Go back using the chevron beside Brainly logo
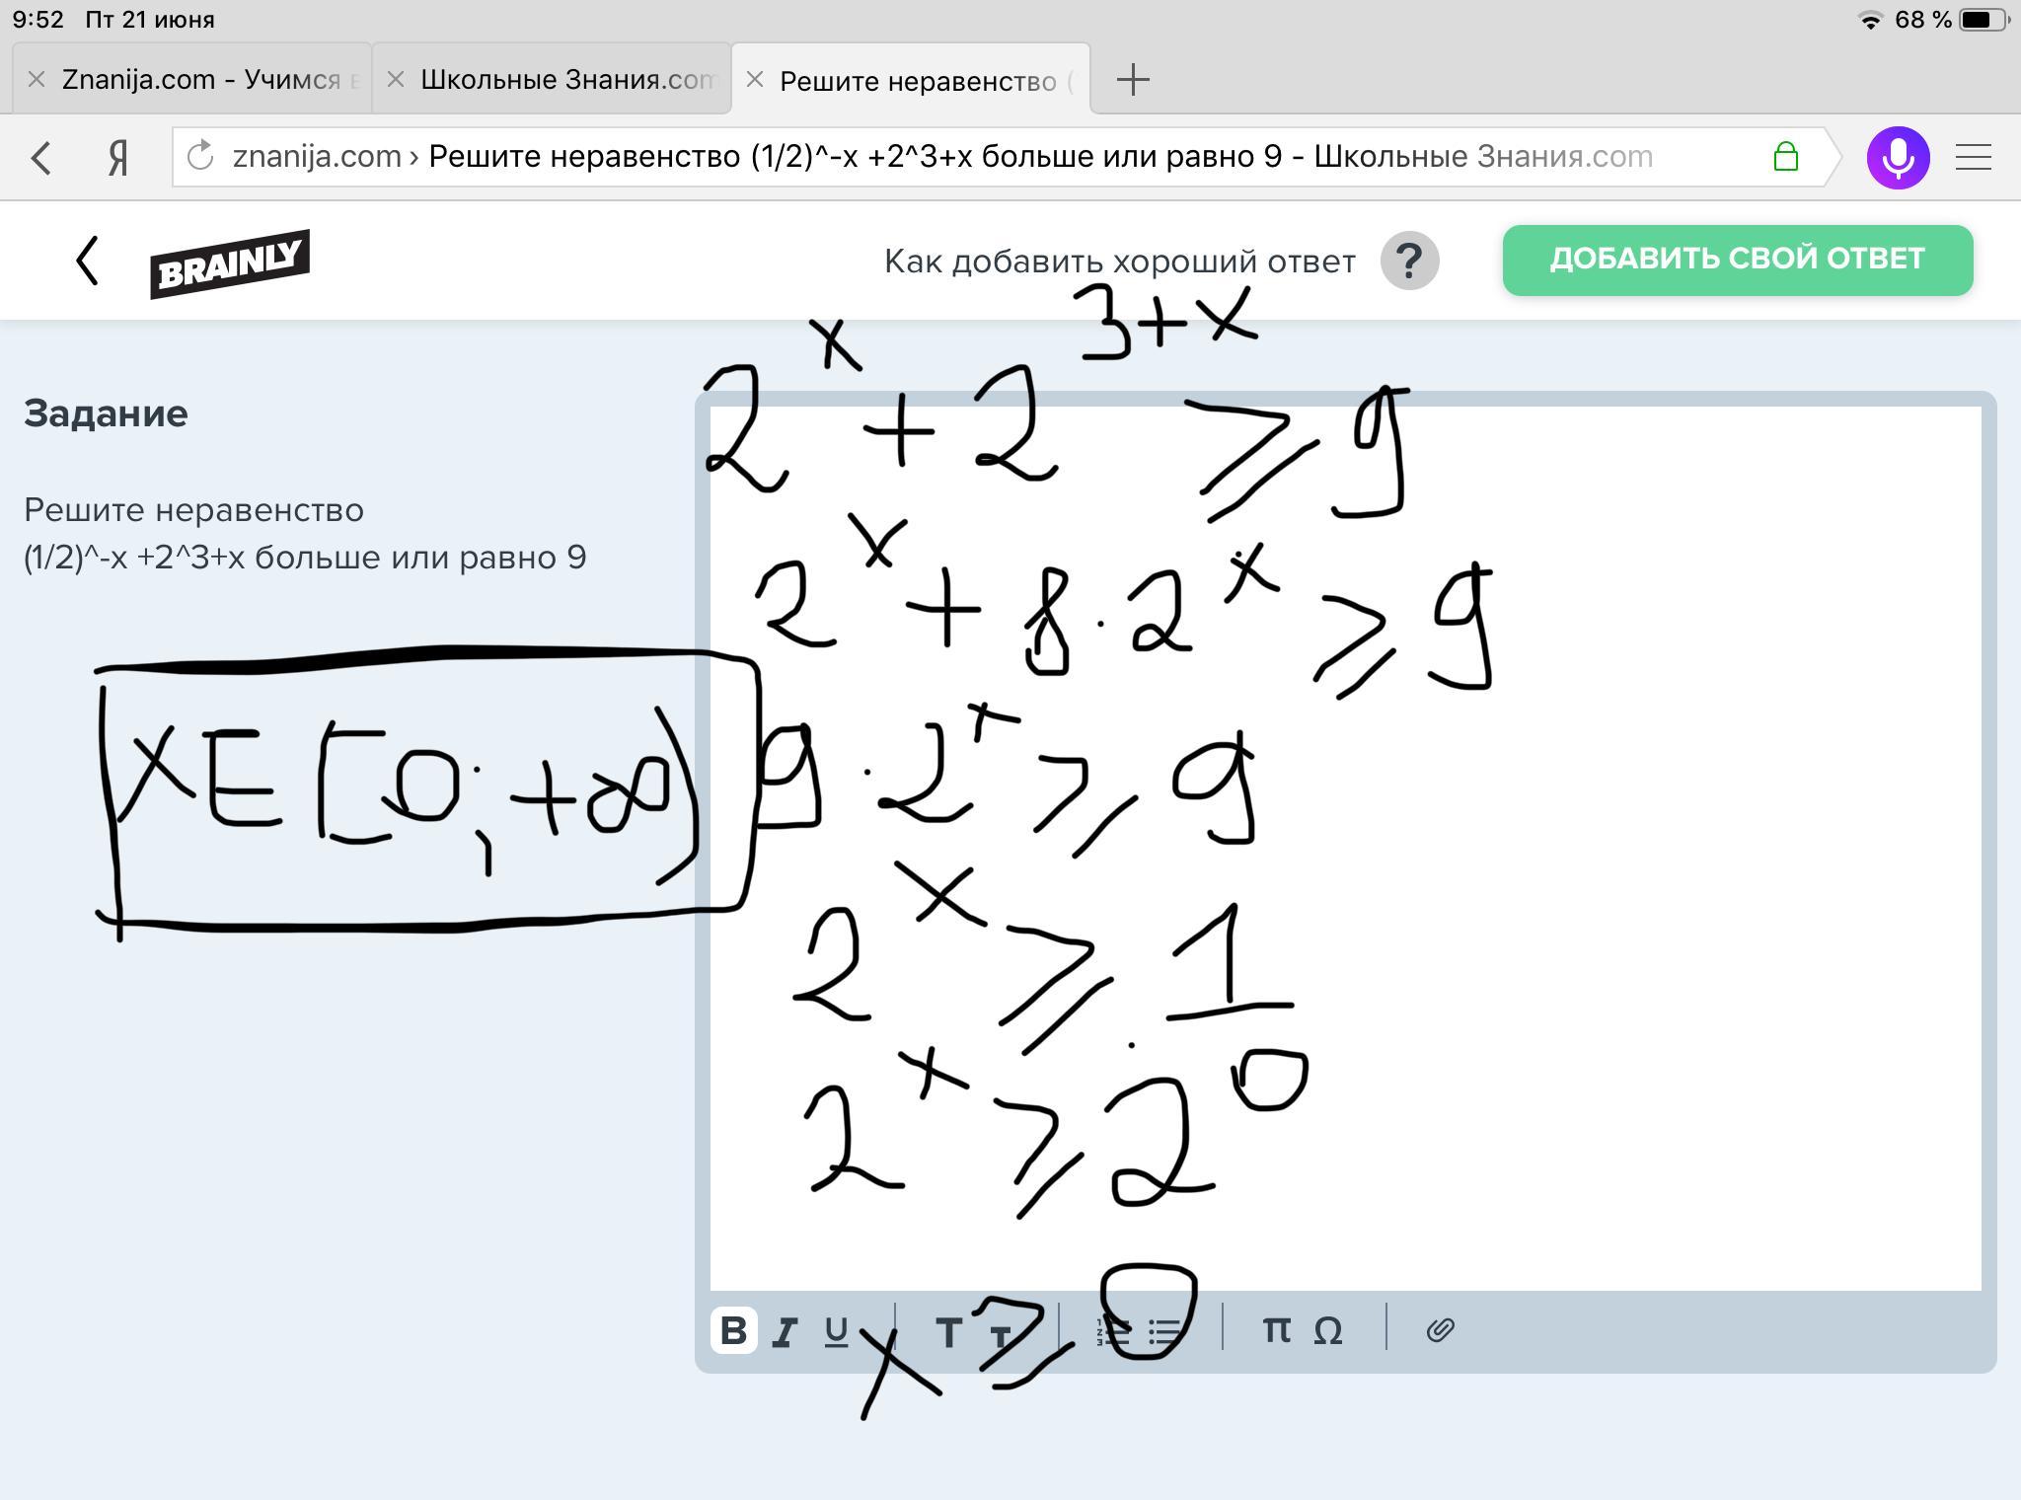This screenshot has width=2021, height=1500. click(88, 261)
